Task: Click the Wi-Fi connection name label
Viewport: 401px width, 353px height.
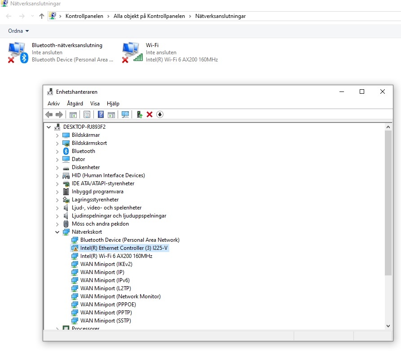Action: point(152,45)
